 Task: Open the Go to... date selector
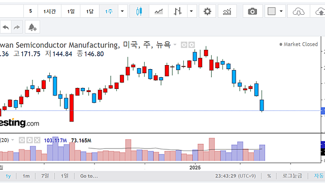click(x=89, y=176)
